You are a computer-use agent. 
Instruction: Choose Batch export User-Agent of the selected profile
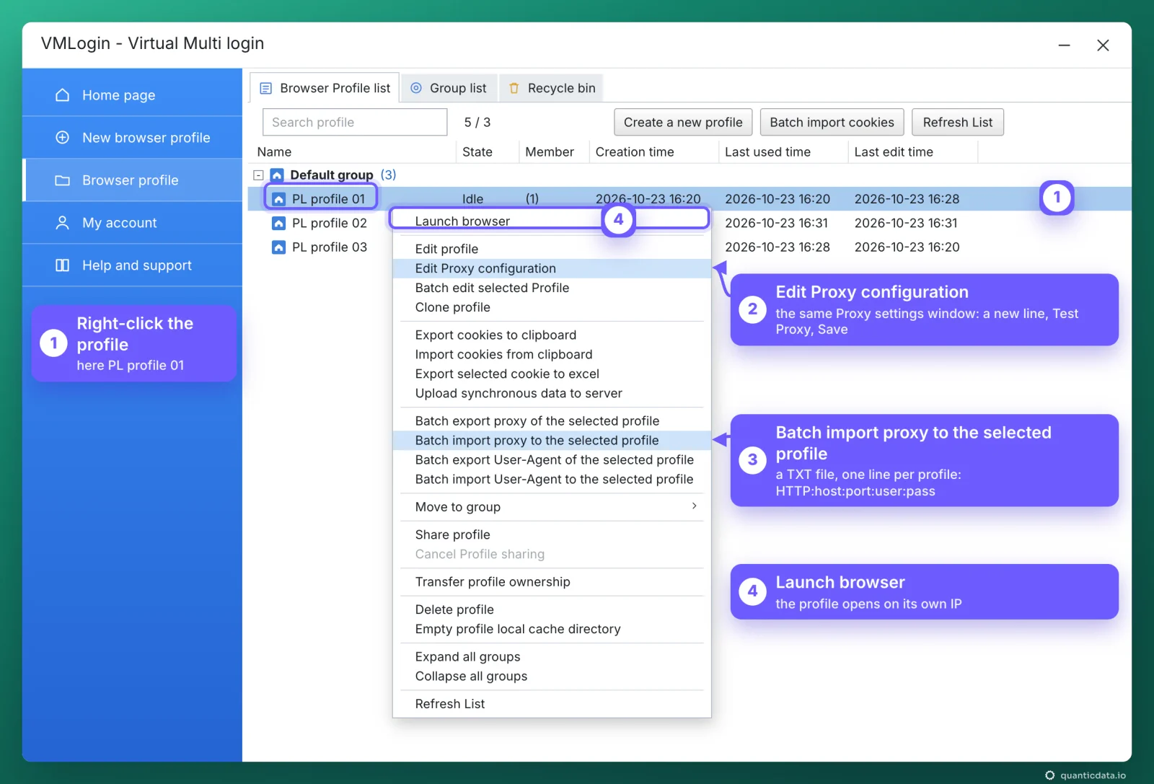pyautogui.click(x=551, y=459)
